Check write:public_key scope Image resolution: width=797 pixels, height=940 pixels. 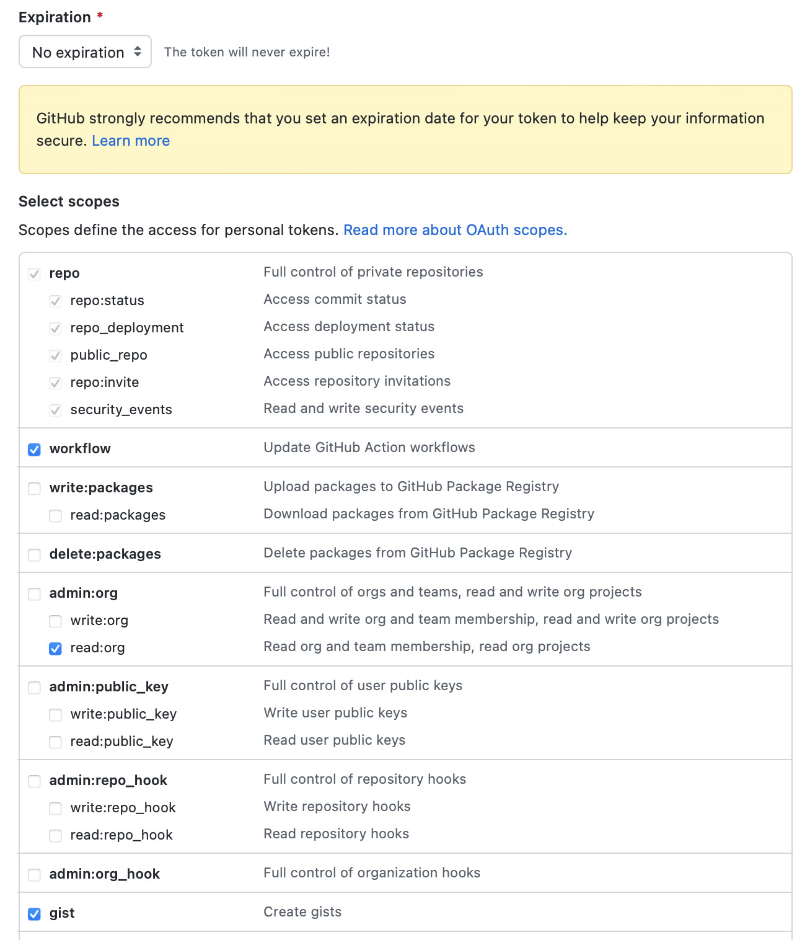point(56,715)
